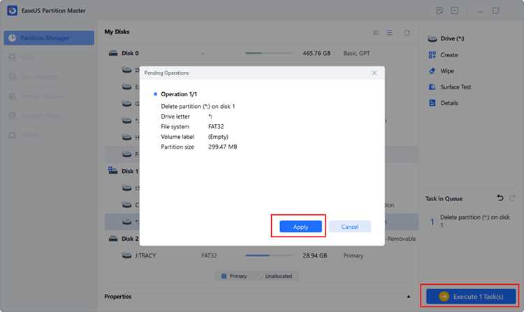Viewport: 524px width, 312px height.
Task: Select the J:TRACY partition row
Action: [262, 255]
